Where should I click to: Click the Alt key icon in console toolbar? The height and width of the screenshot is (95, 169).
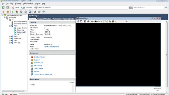(x=101, y=21)
